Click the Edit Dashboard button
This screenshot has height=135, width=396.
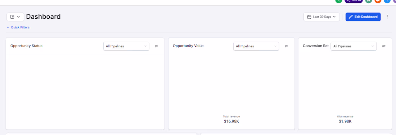pyautogui.click(x=363, y=17)
